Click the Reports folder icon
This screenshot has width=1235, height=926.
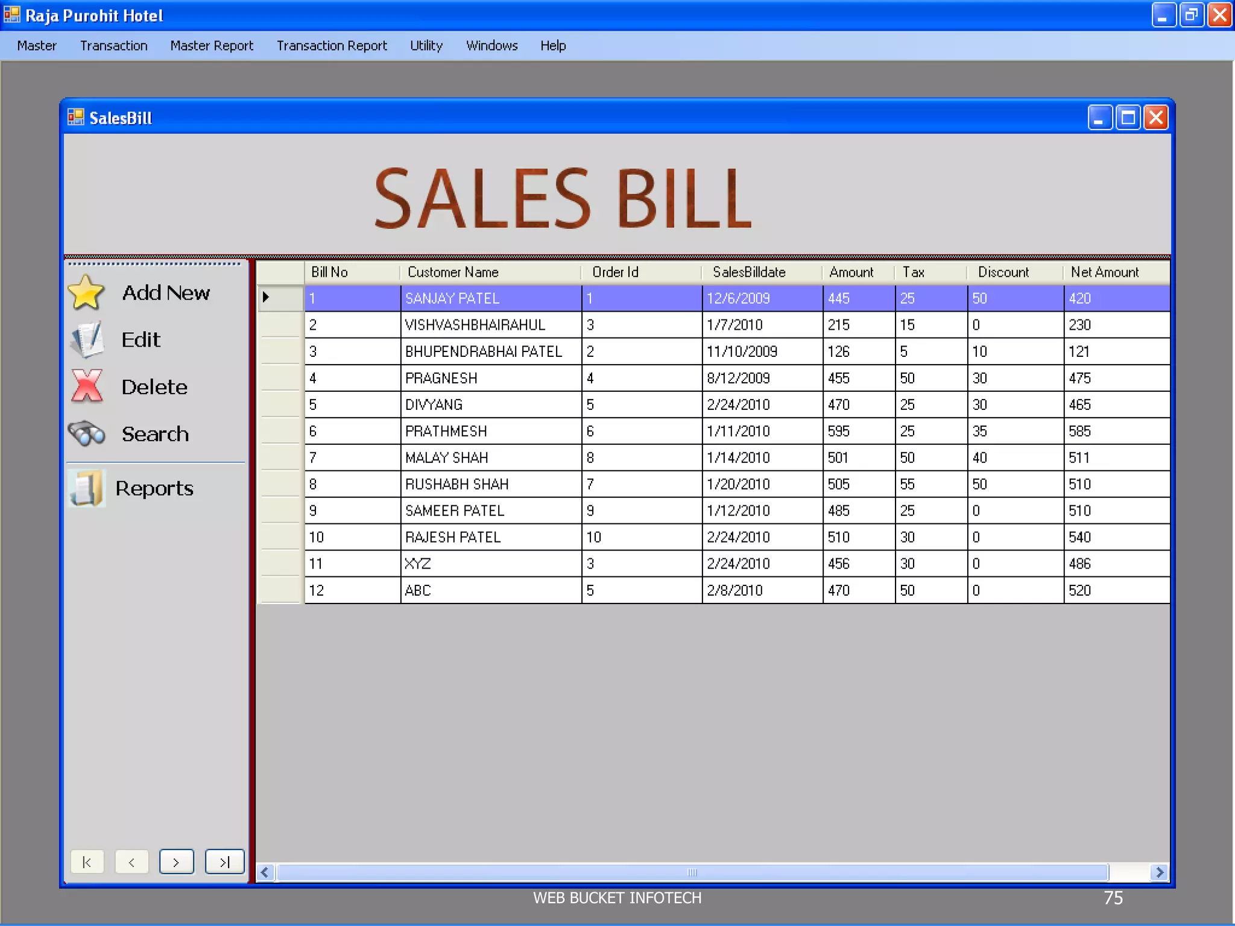tap(86, 488)
